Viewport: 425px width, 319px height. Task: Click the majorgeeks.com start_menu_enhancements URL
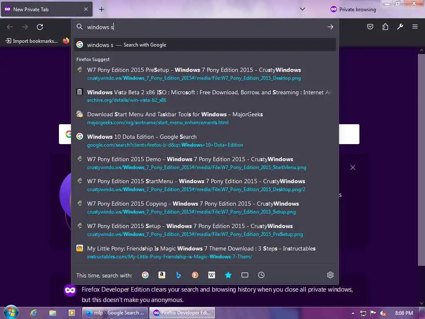coord(158,123)
